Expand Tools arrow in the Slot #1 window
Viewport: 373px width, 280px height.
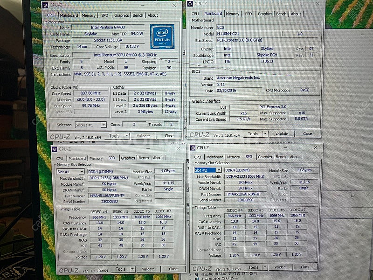(132, 269)
